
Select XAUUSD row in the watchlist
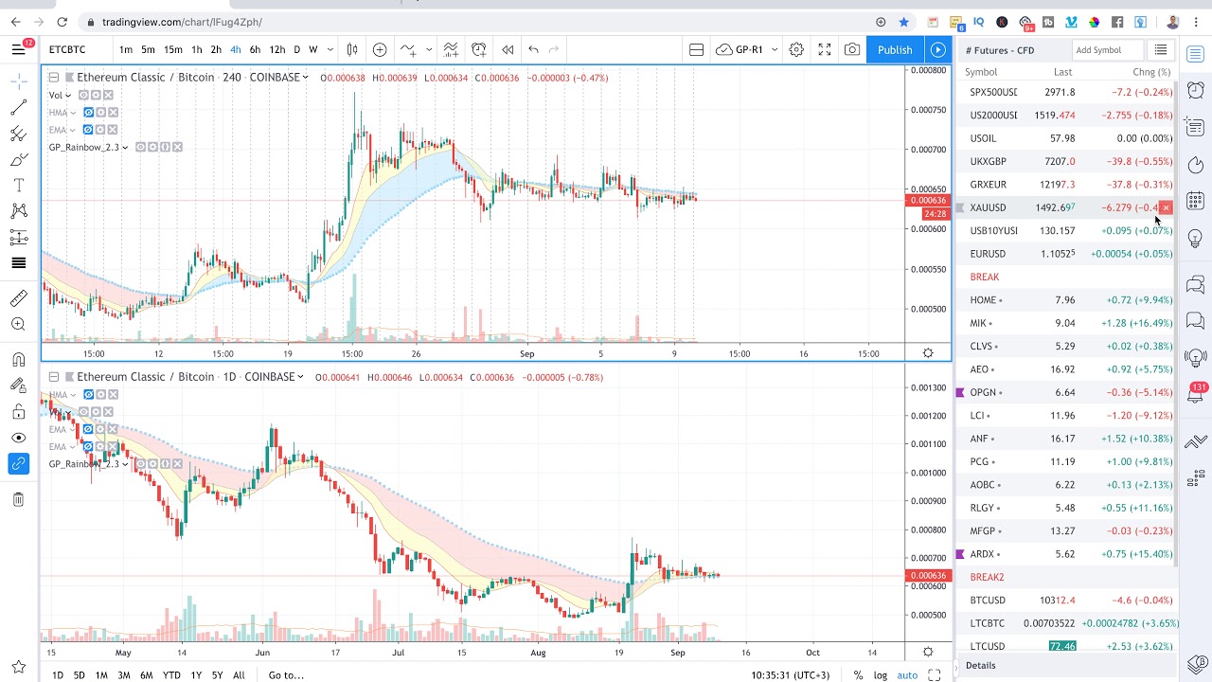[1067, 207]
